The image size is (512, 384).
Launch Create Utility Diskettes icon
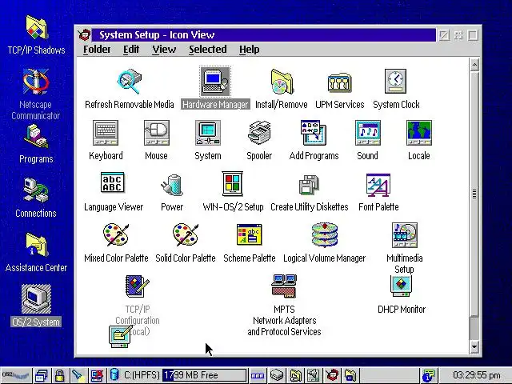[309, 185]
